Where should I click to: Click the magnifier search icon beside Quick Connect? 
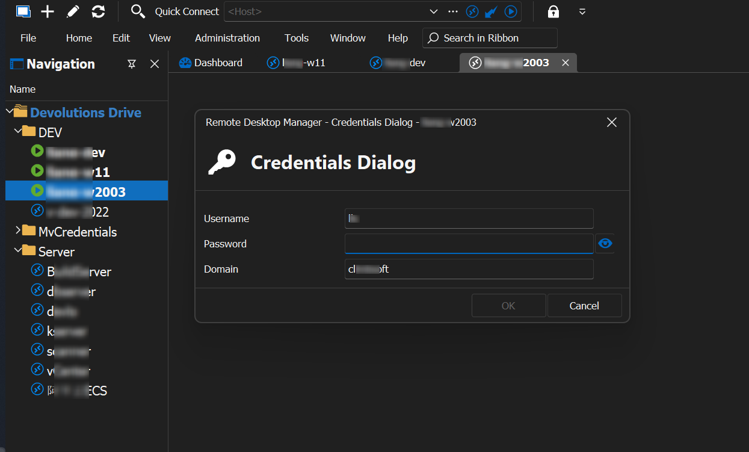[138, 11]
